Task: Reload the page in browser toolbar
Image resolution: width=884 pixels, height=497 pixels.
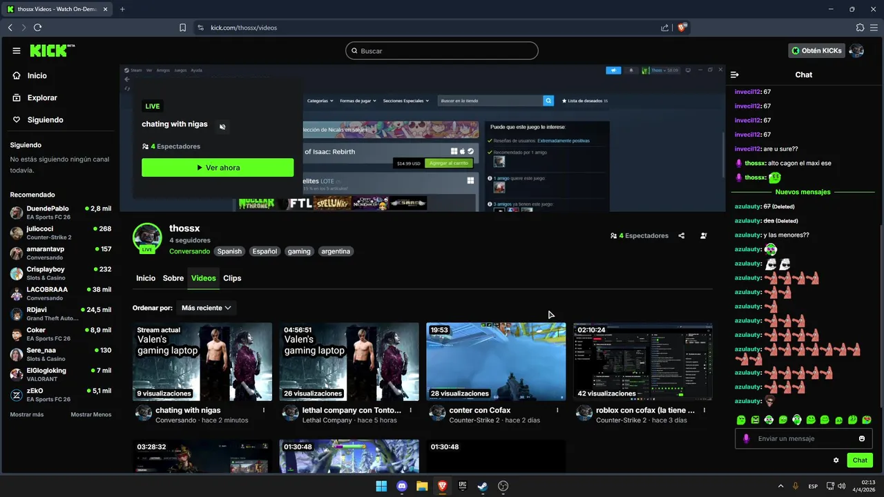Action: pos(37,28)
